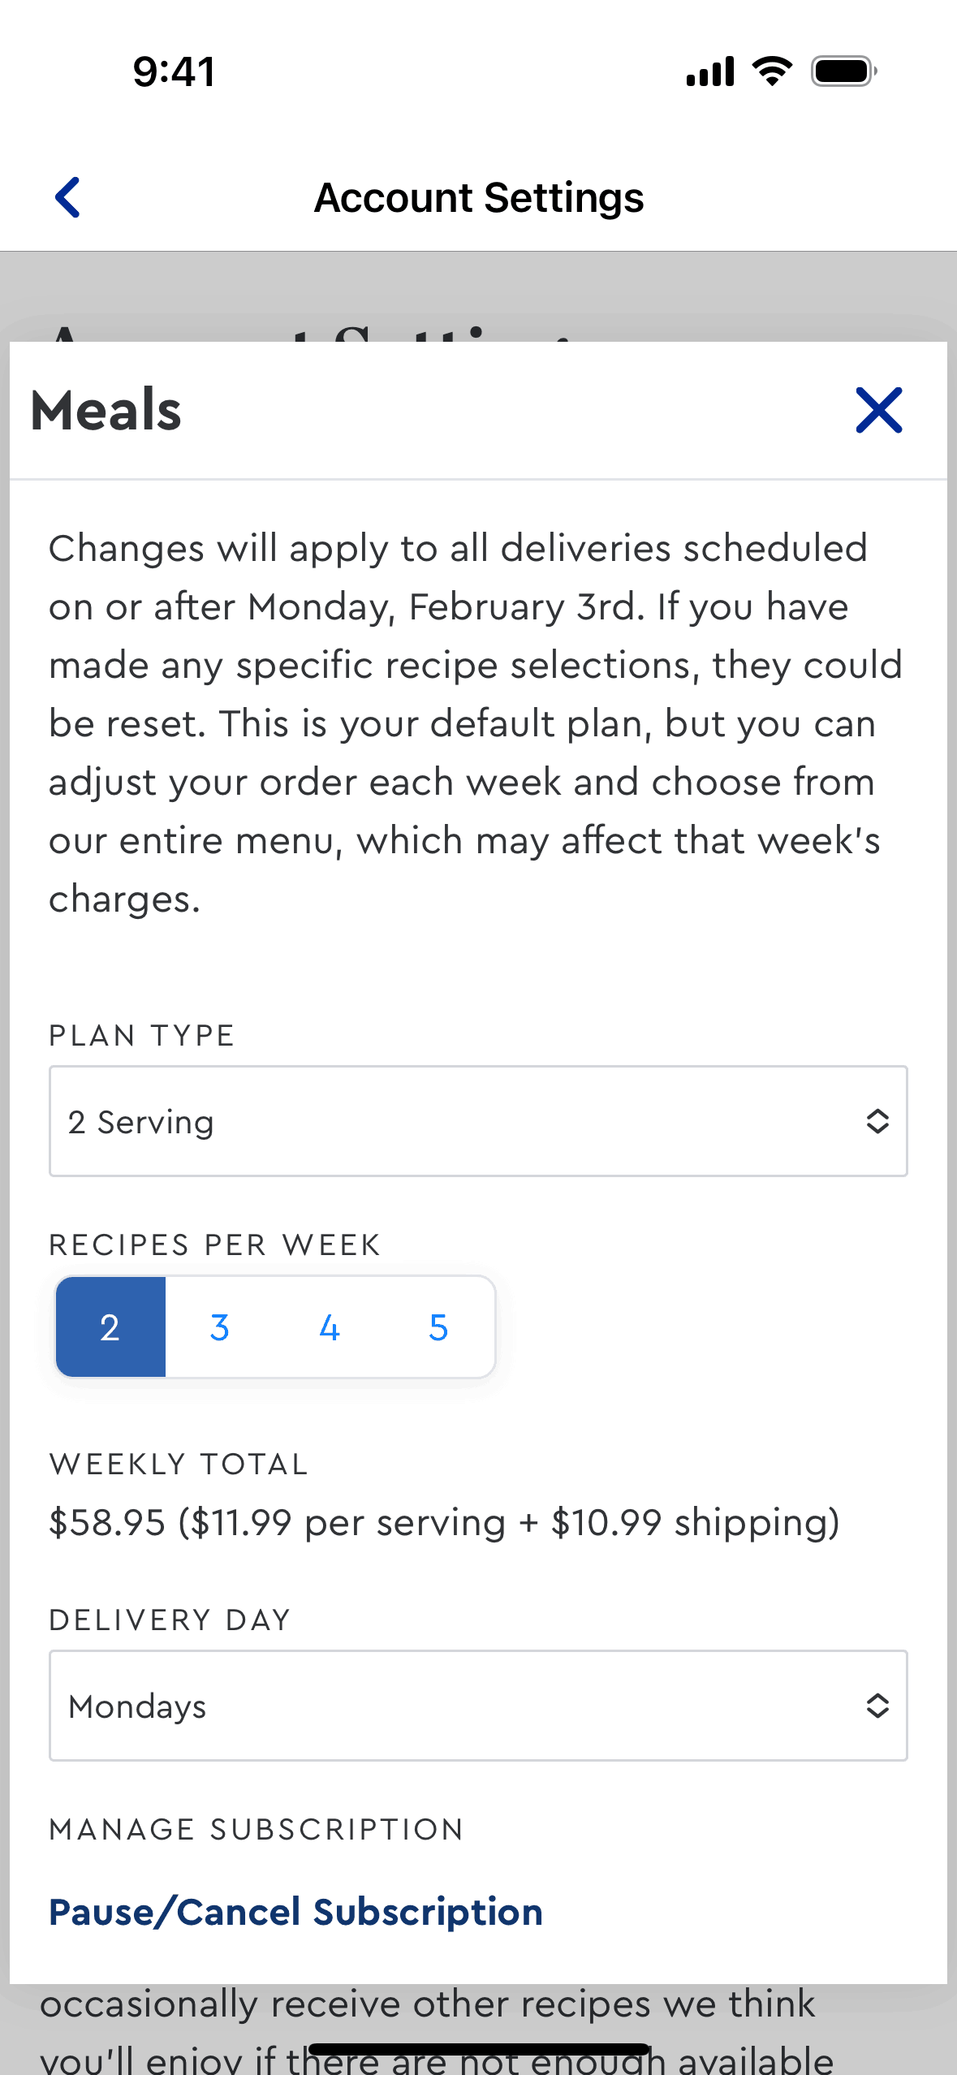The image size is (957, 2075).
Task: Tap the 9:41 clock in the status bar
Action: [x=175, y=71]
